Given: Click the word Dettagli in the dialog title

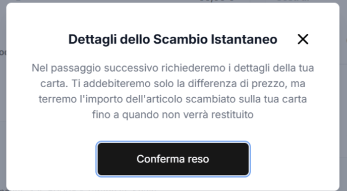Looking at the screenshot, I should (x=92, y=40).
